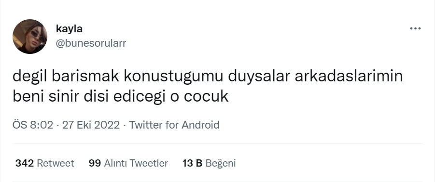The width and height of the screenshot is (435, 182).
Task: Click the Beğeni label
Action: (x=221, y=164)
